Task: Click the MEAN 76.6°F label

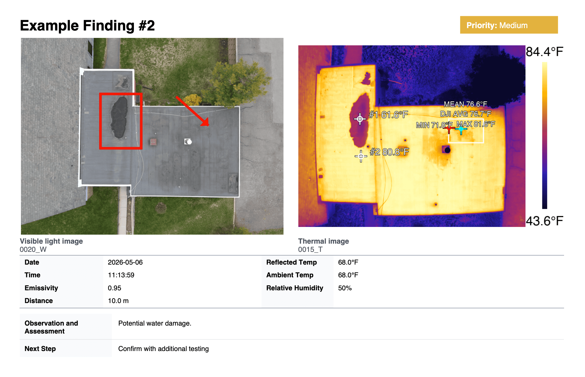Action: (465, 104)
